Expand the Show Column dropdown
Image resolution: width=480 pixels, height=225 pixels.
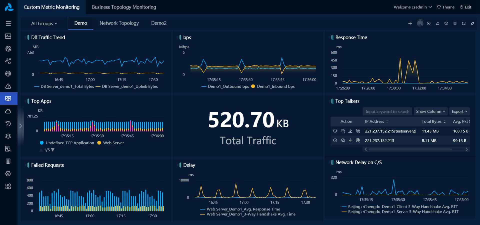tap(430, 111)
